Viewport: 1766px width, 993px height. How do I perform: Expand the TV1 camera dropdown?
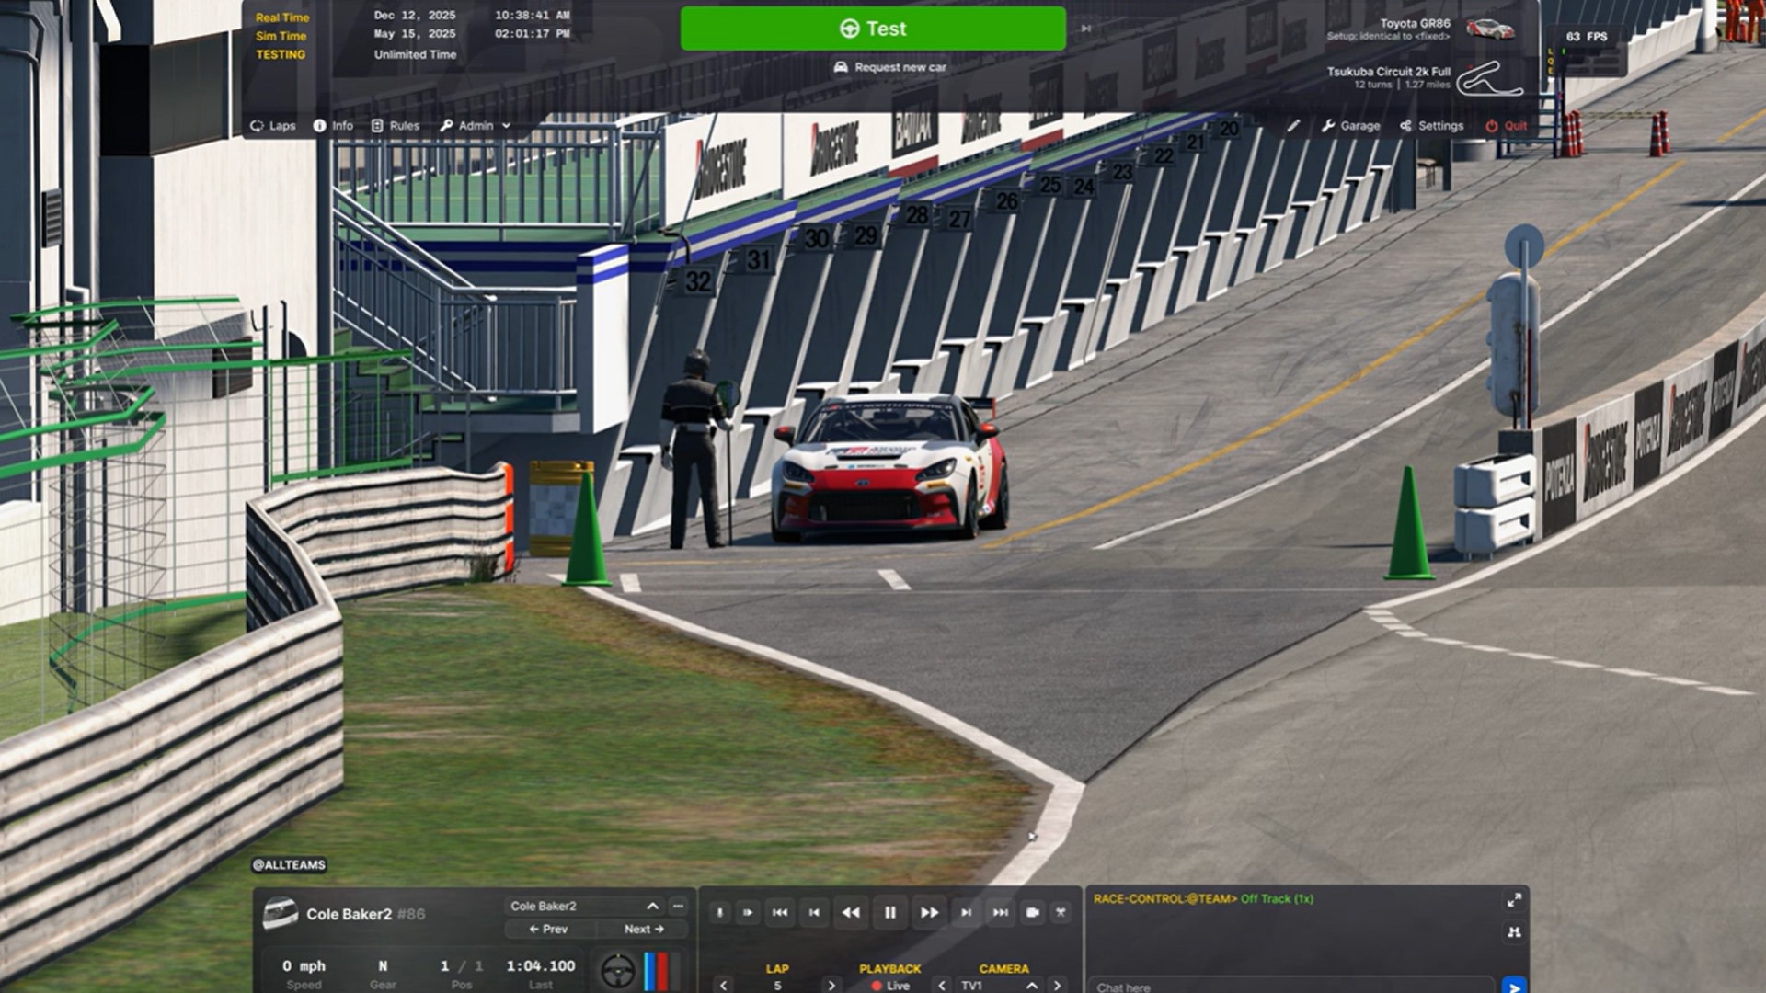pyautogui.click(x=1000, y=986)
